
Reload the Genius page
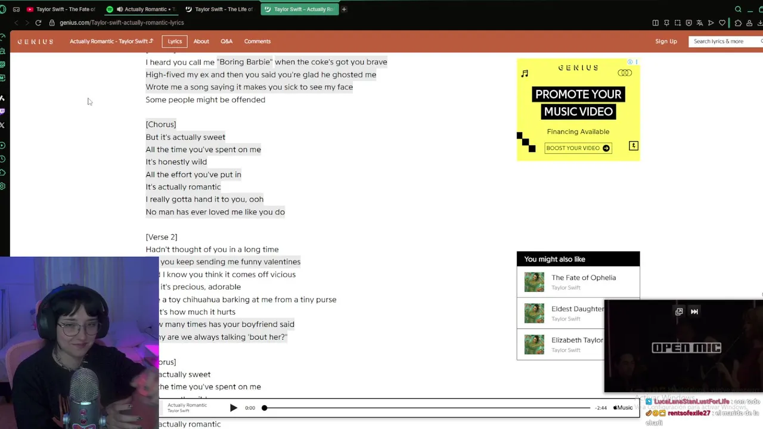tap(38, 23)
